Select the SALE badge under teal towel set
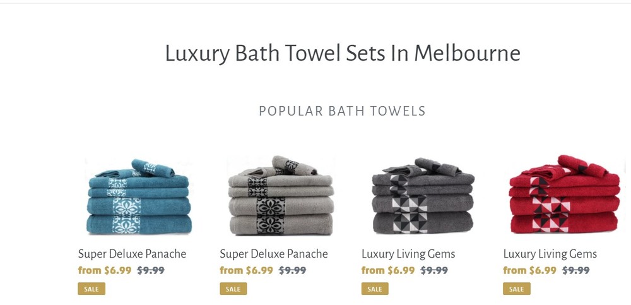The width and height of the screenshot is (631, 305). click(91, 289)
